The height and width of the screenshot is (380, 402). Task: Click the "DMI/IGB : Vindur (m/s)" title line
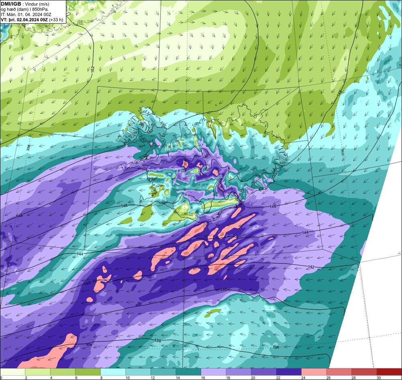25,4
